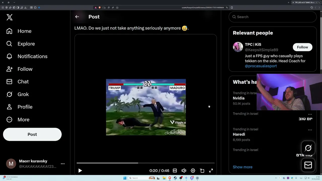Open File Explorer from taskbar
The image size is (322, 181).
pyautogui.click(x=164, y=178)
